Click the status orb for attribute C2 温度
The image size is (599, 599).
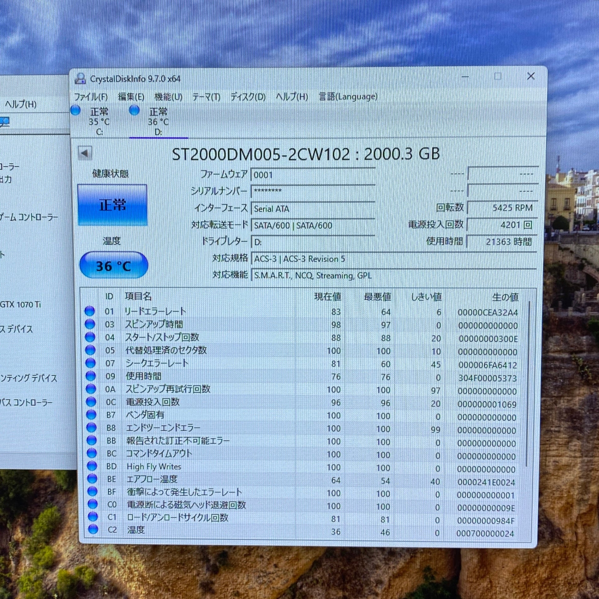pos(93,529)
